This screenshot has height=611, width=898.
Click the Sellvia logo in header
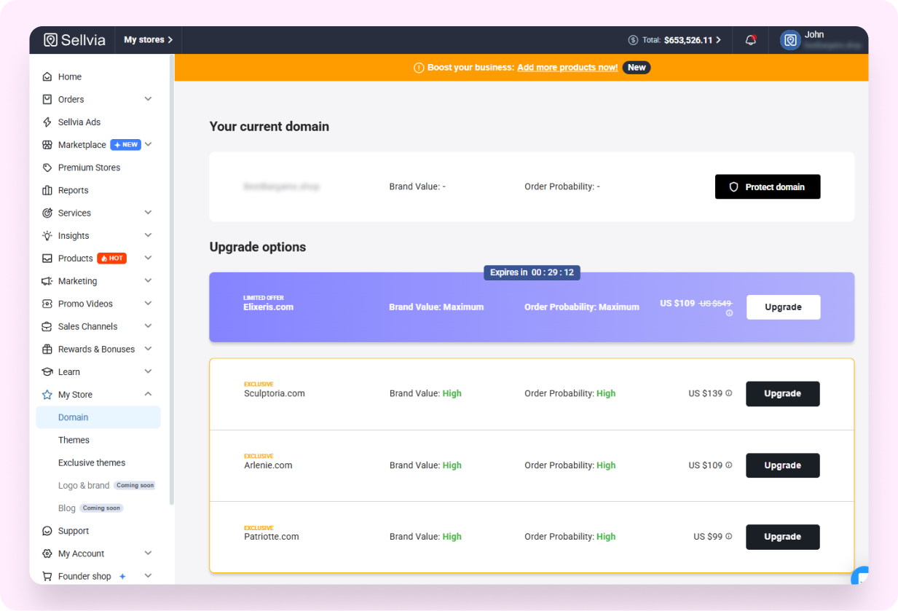coord(74,40)
